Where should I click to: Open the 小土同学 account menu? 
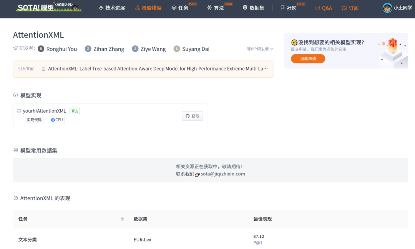[x=397, y=7]
